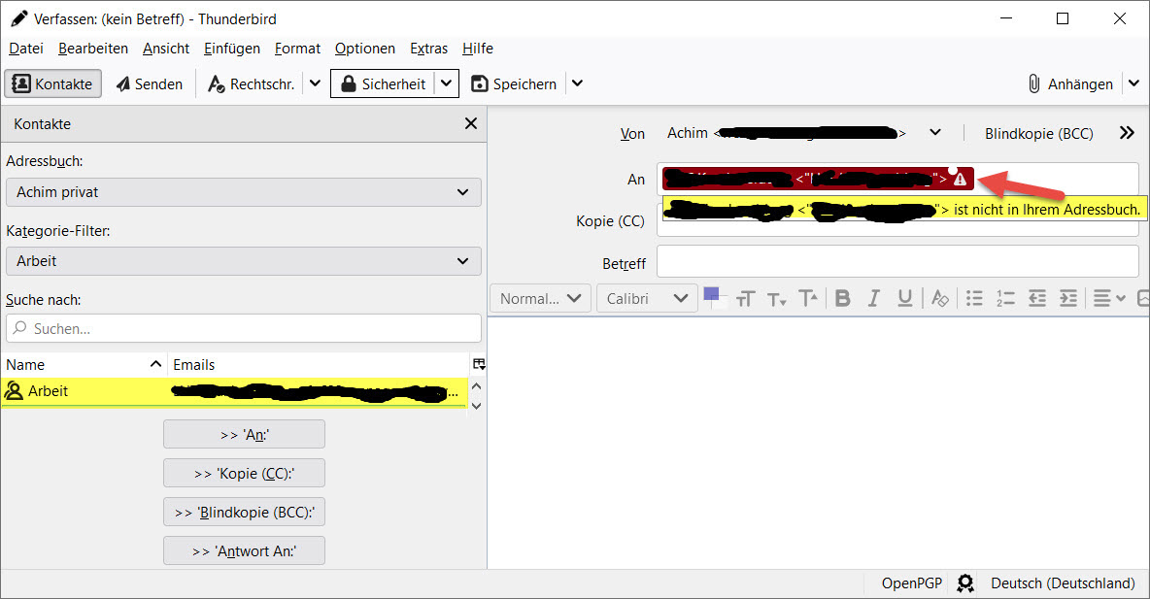Click the OpenPGP status icon
1150x599 pixels.
pos(965,582)
